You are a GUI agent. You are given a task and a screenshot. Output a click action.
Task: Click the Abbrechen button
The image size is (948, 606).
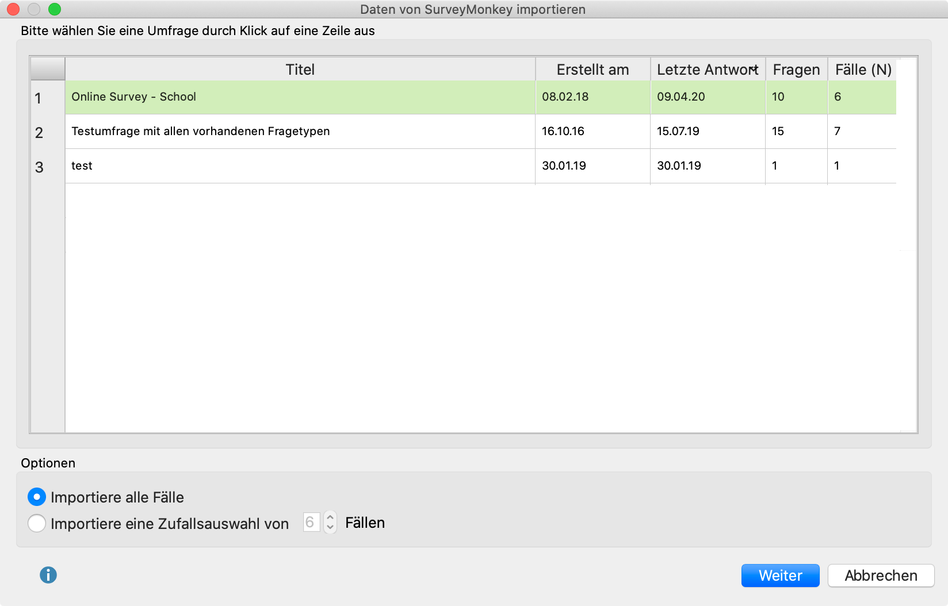pyautogui.click(x=881, y=576)
